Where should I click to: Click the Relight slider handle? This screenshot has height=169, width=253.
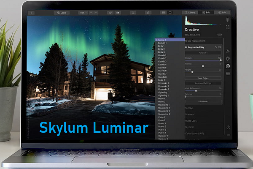(192, 72)
